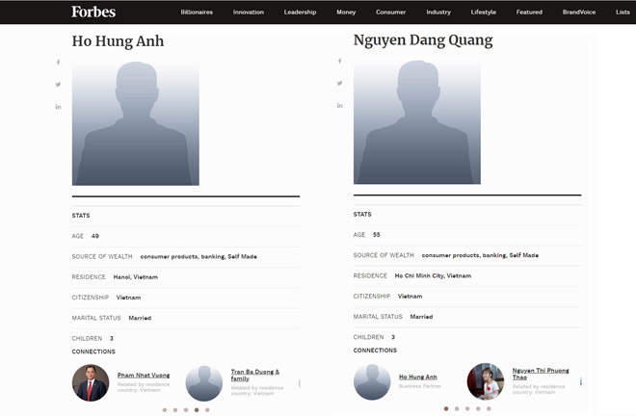The height and width of the screenshot is (416, 636).
Task: Share Ho Hung Anh profile on Facebook
Action: click(58, 63)
